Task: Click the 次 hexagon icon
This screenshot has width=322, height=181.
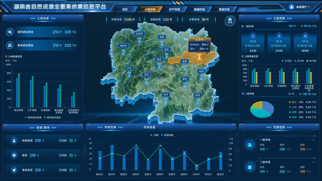Action: click(x=279, y=36)
